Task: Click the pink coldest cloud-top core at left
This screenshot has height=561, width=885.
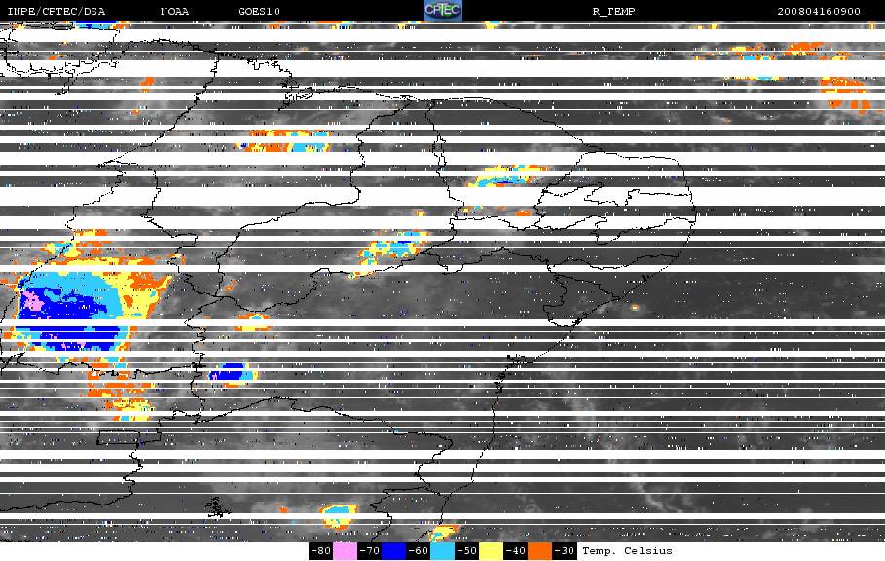Action: (33, 302)
